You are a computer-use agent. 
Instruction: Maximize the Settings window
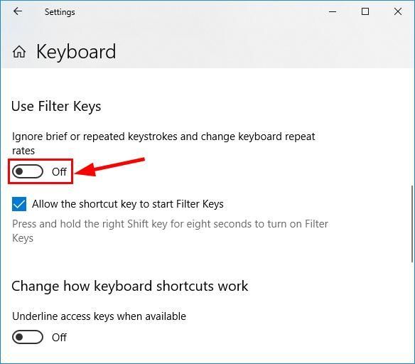(x=365, y=11)
